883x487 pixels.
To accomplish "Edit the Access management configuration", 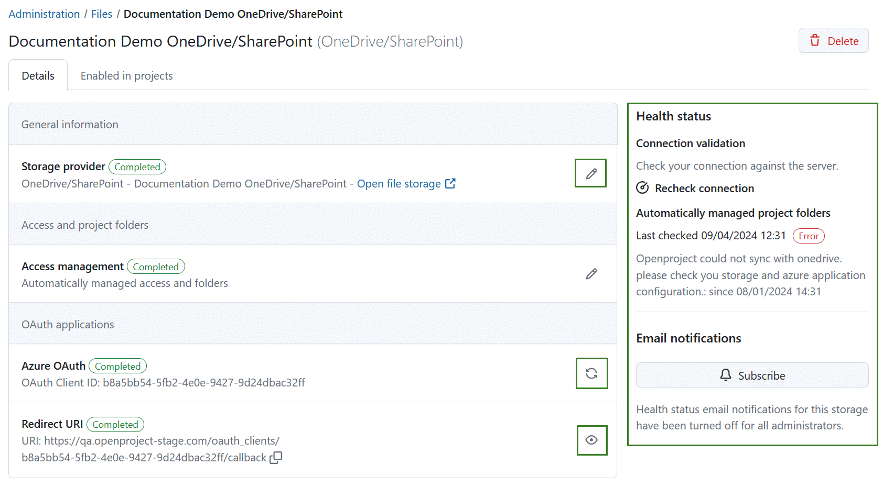I will pos(591,273).
